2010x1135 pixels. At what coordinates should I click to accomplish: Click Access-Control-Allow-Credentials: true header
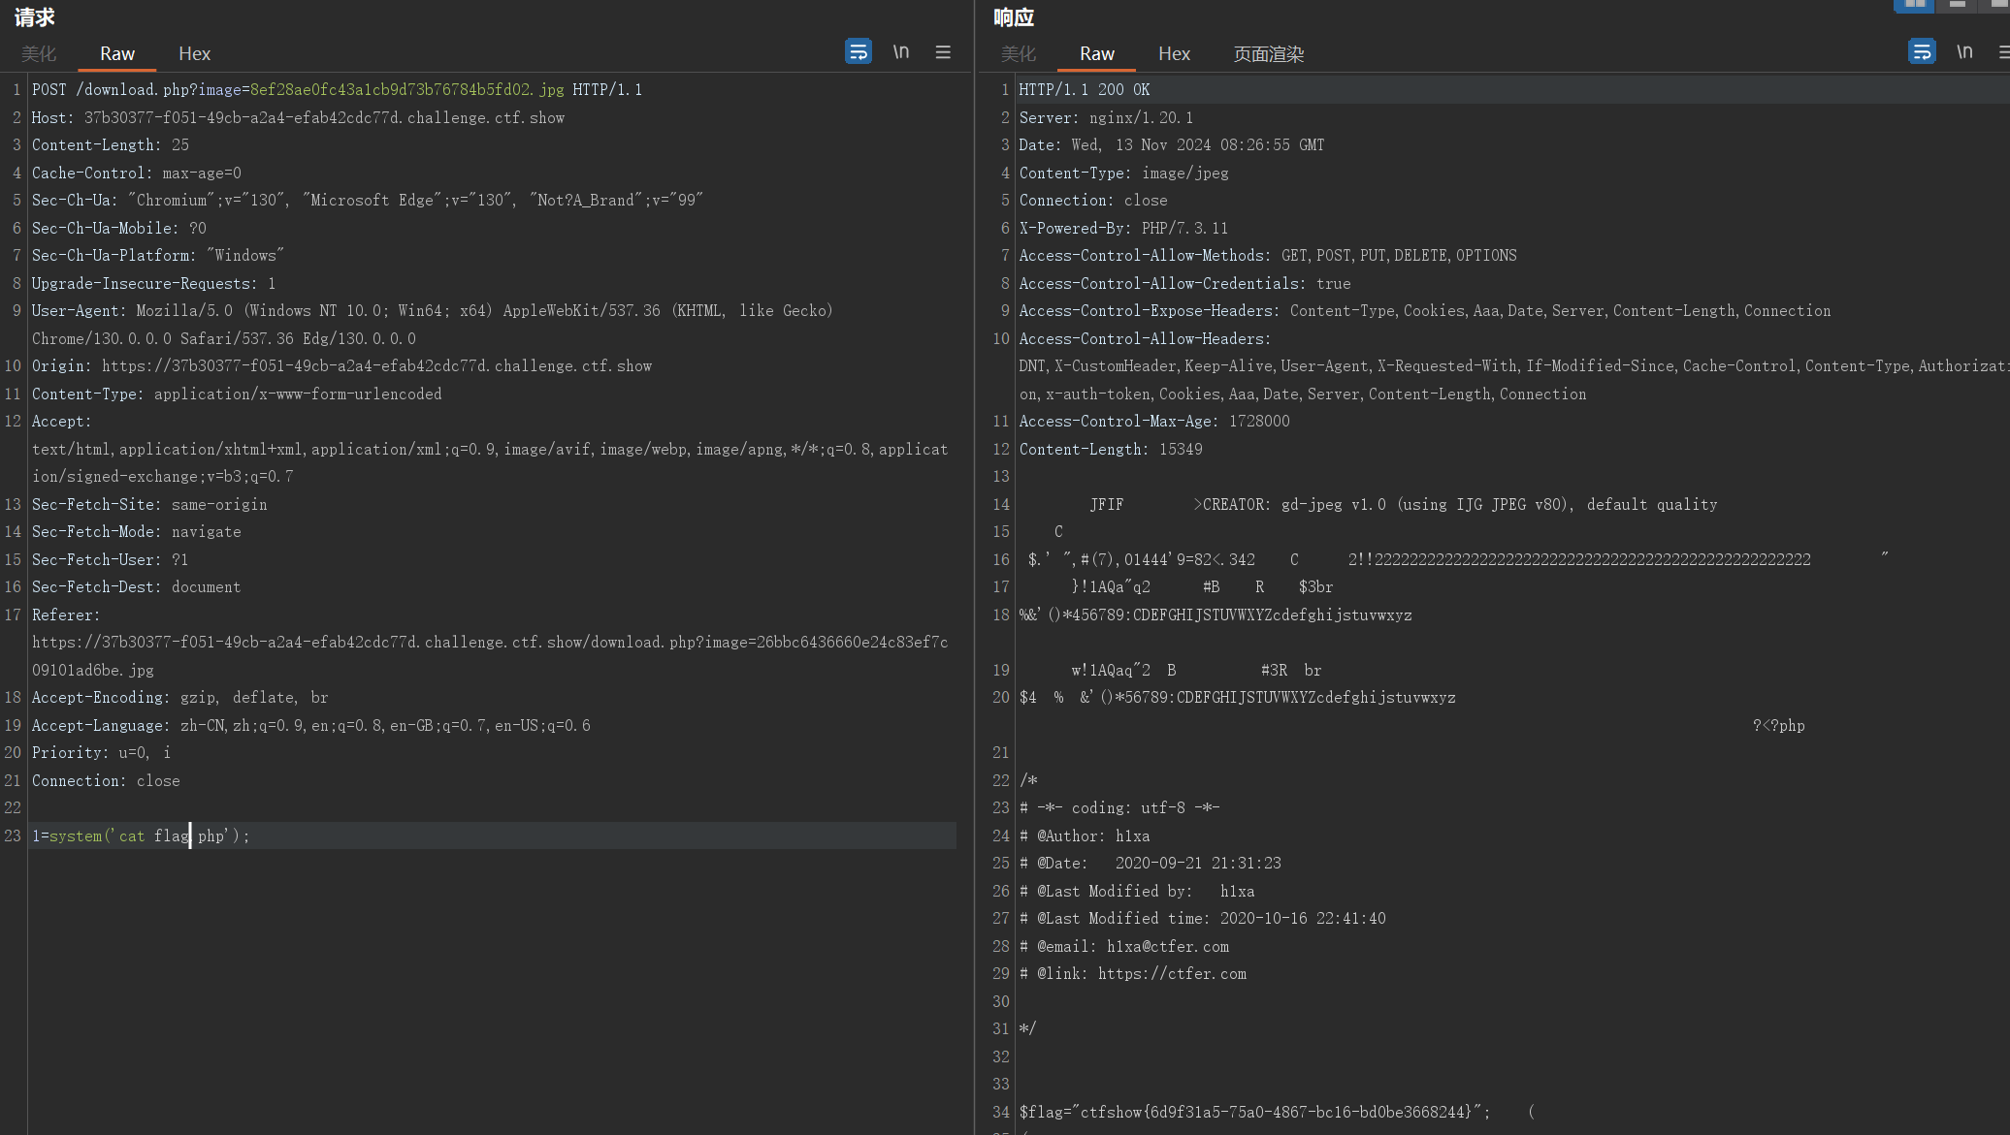point(1184,284)
